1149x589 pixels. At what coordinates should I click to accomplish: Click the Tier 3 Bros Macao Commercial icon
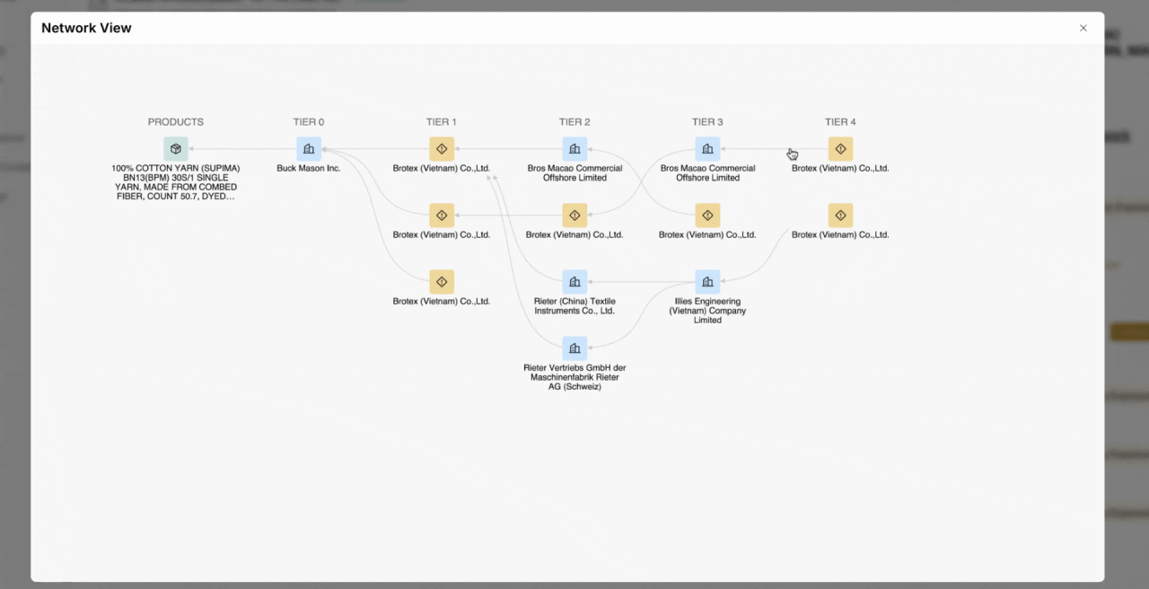pos(707,149)
